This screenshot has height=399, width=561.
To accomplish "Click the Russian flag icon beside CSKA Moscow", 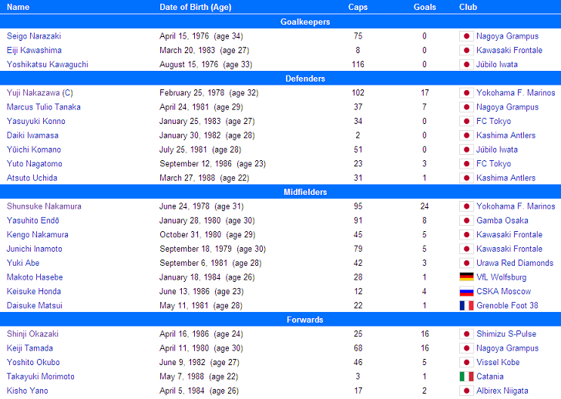I will coord(466,291).
